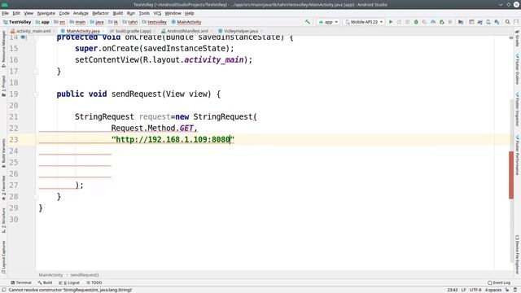Switch to the build.gradle (app) tab

pyautogui.click(x=133, y=31)
